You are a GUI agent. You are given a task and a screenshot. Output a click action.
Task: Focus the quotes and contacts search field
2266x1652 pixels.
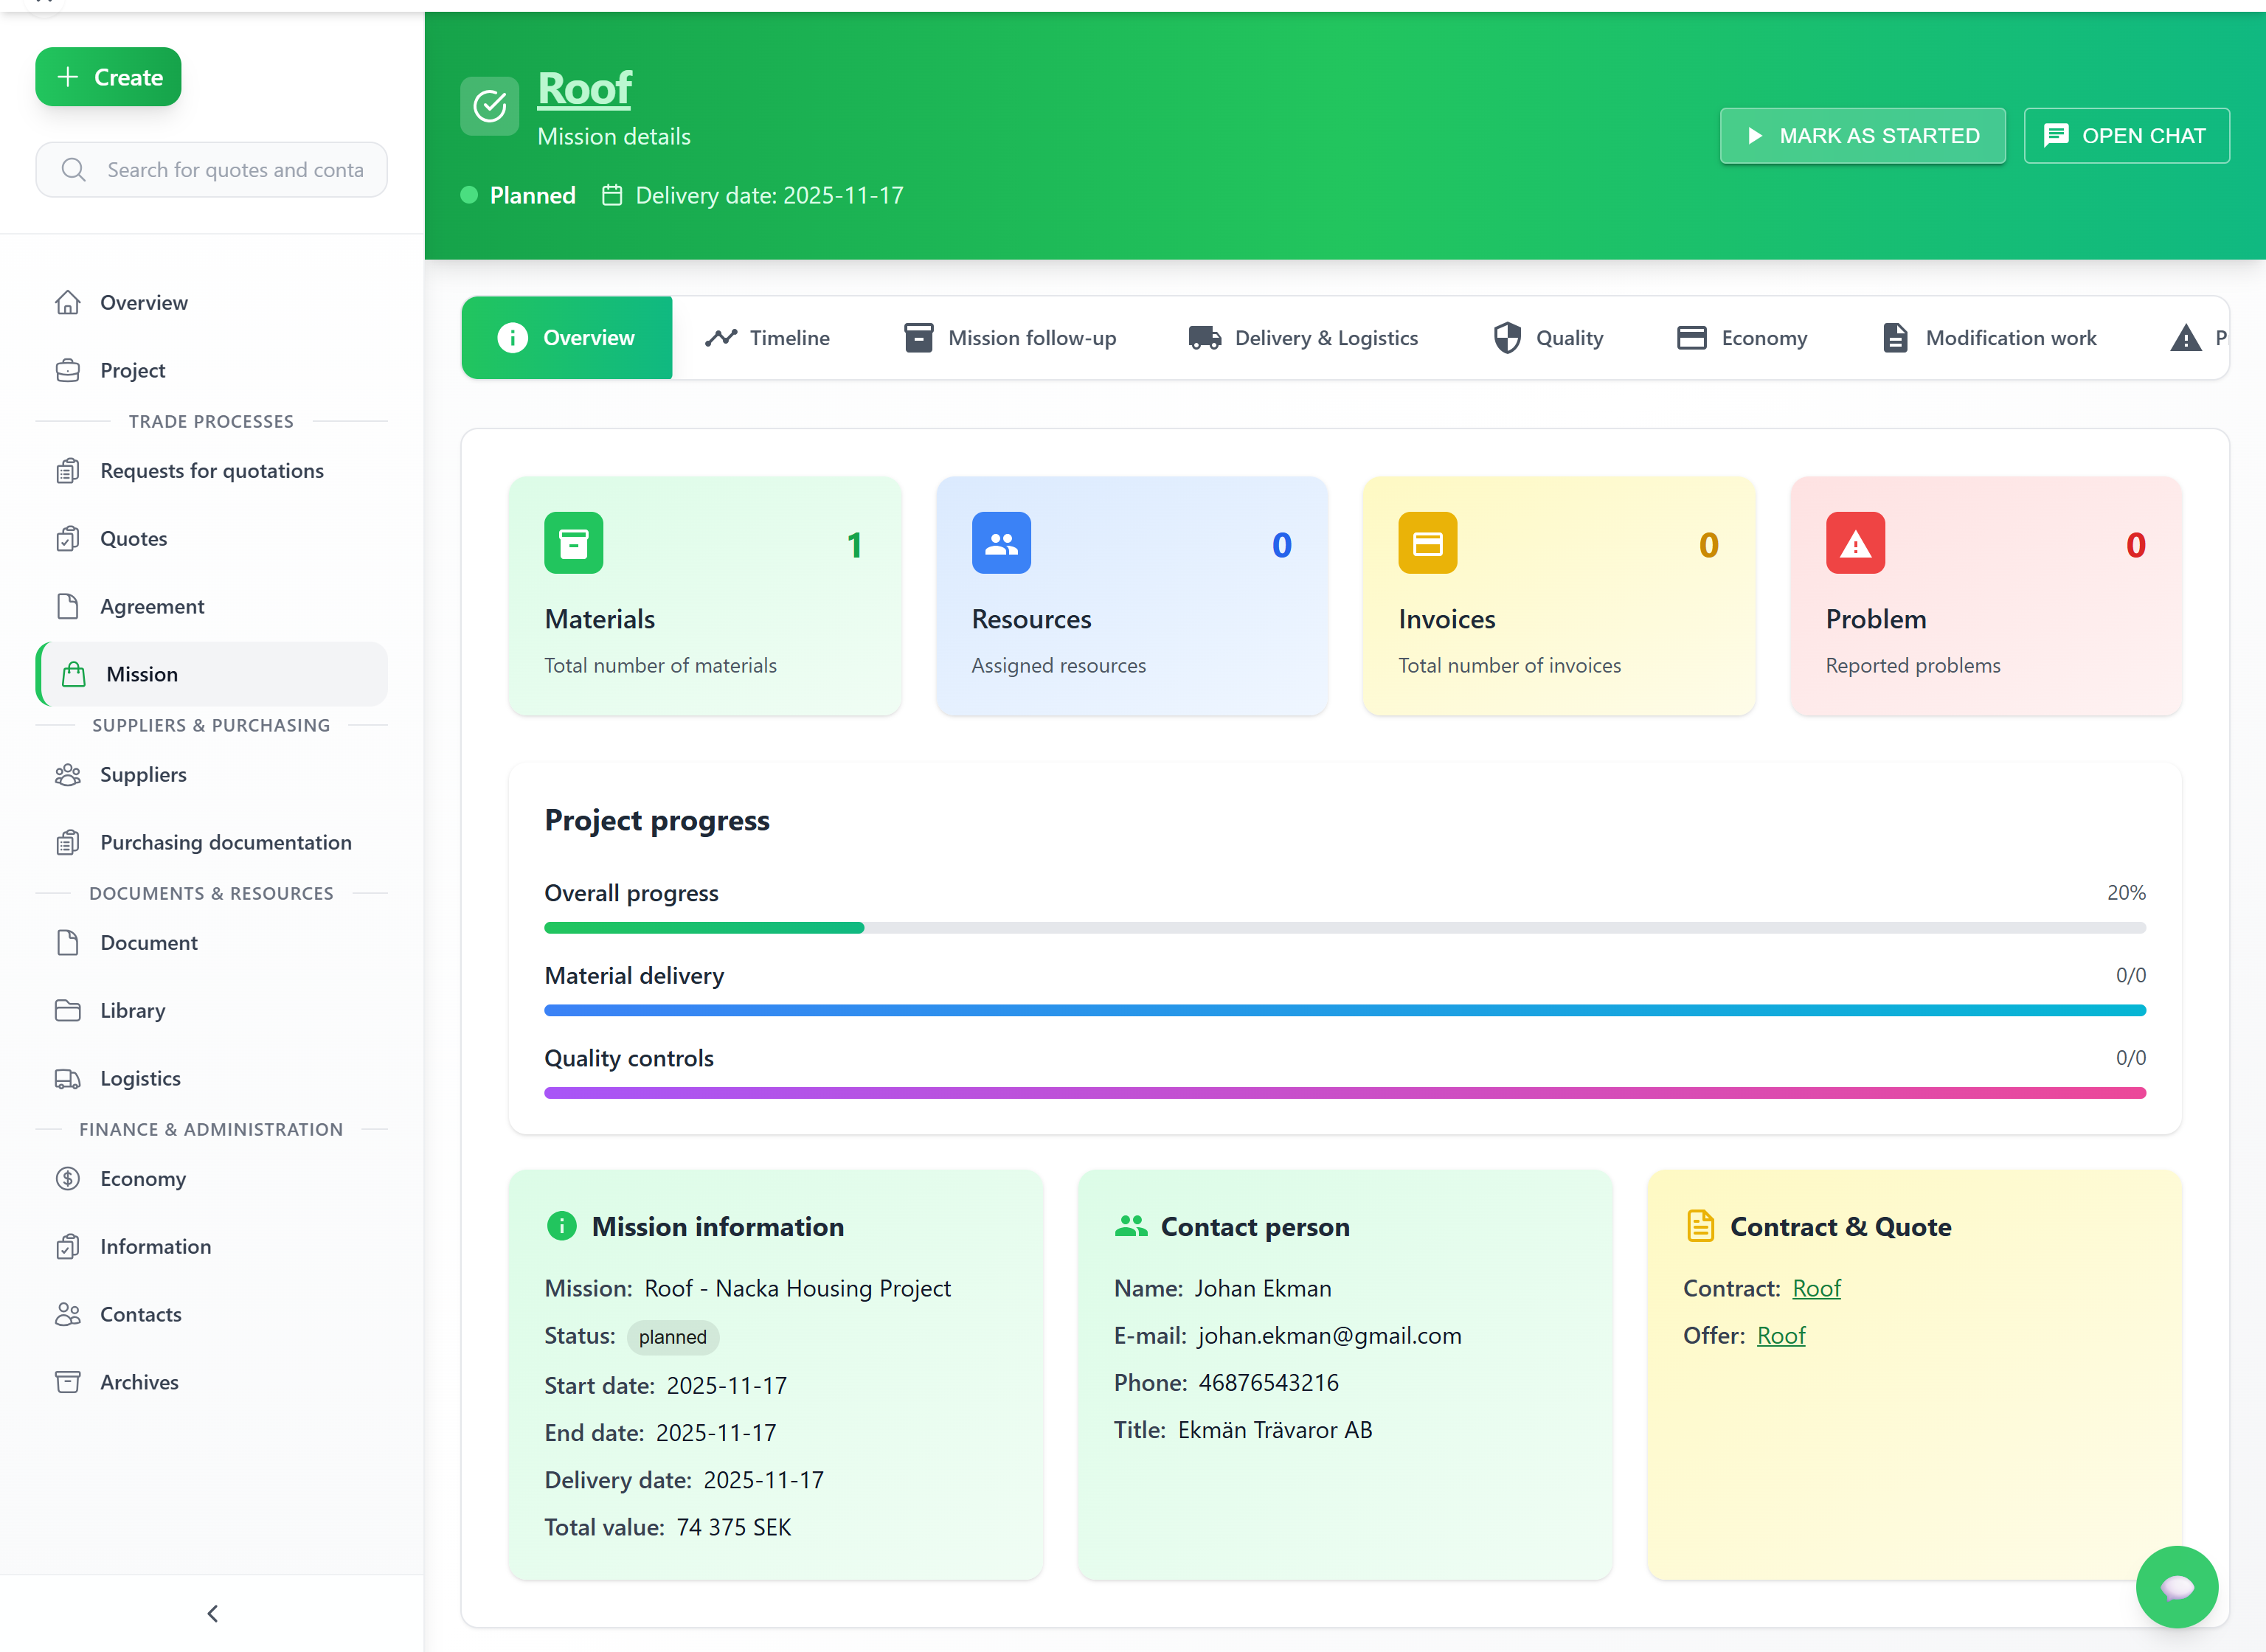(x=234, y=170)
